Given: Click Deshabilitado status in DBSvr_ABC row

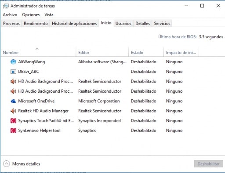Looking at the screenshot, I should pos(144,72).
